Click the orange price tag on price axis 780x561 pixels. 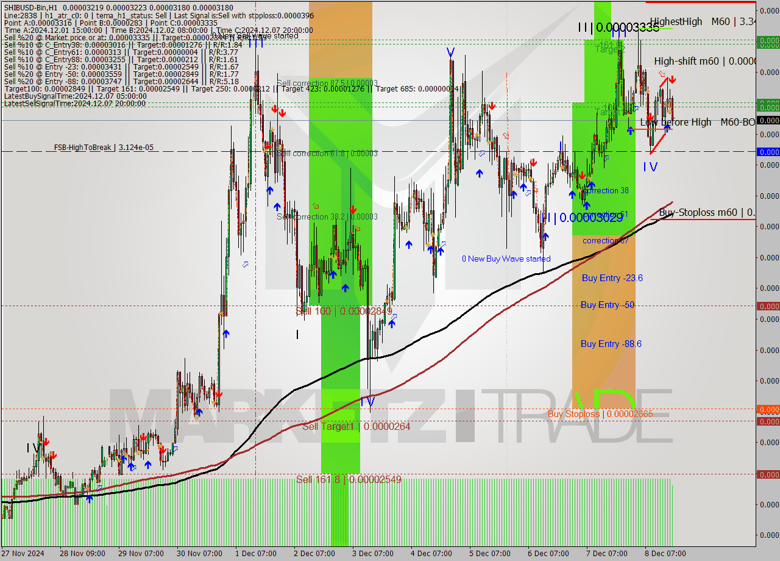point(768,409)
